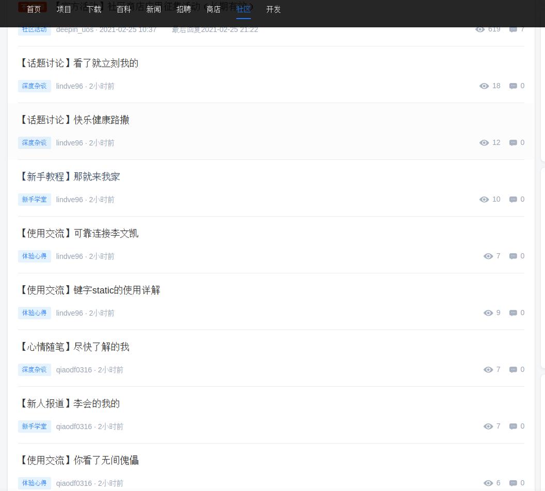Screen dimensions: 545x491
Task: Click author lindve96 on static的使用详解 post
Action: point(70,313)
